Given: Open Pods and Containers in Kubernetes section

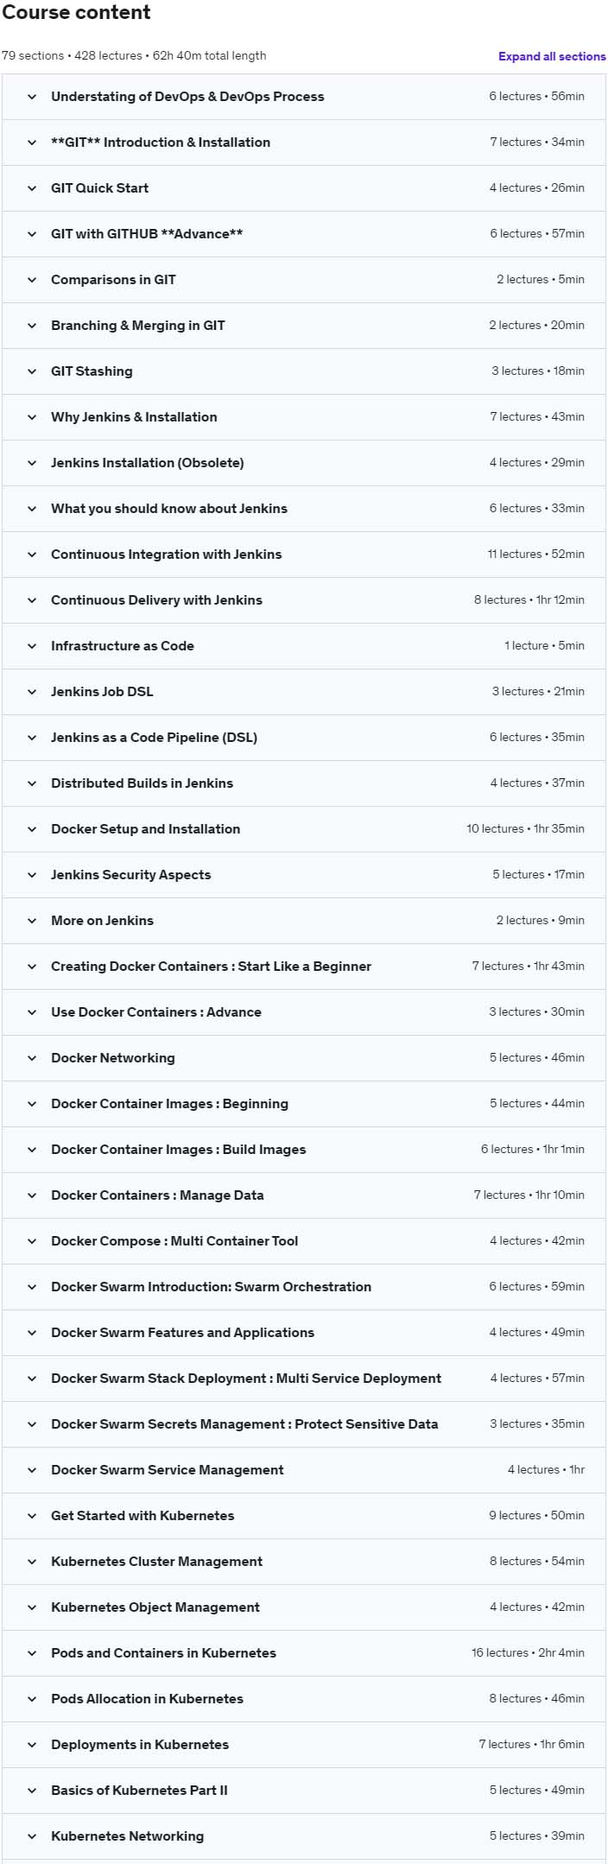Looking at the screenshot, I should click(x=304, y=1653).
